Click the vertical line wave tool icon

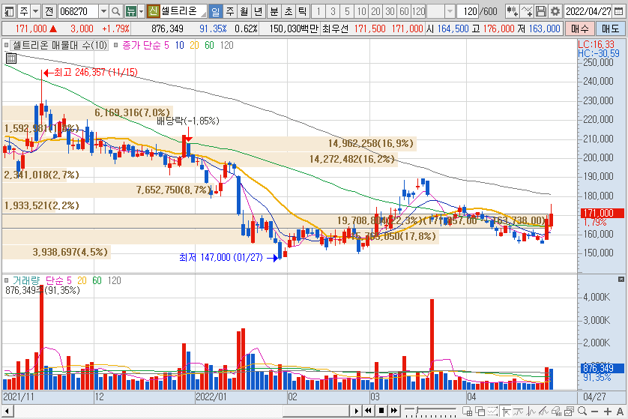[x=531, y=411]
